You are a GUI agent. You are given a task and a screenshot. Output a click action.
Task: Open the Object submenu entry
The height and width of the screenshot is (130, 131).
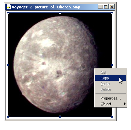coord(111,104)
